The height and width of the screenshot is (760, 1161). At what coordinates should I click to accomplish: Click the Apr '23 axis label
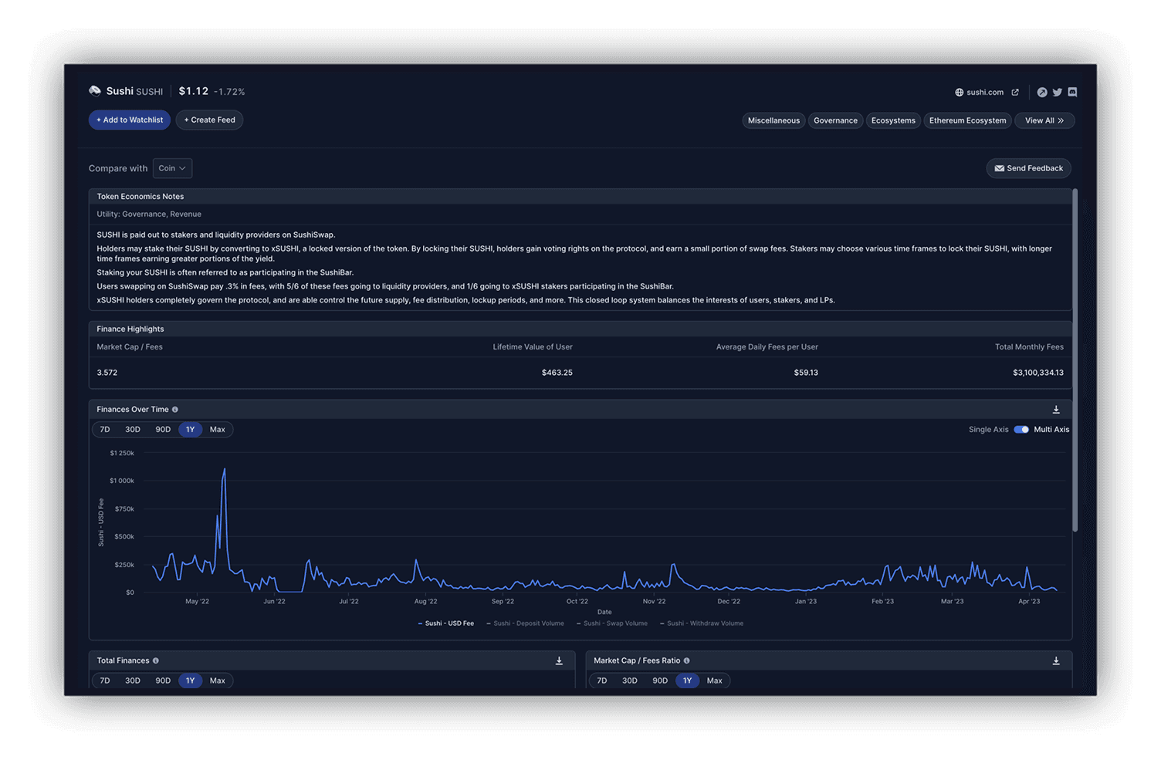pos(1029,601)
